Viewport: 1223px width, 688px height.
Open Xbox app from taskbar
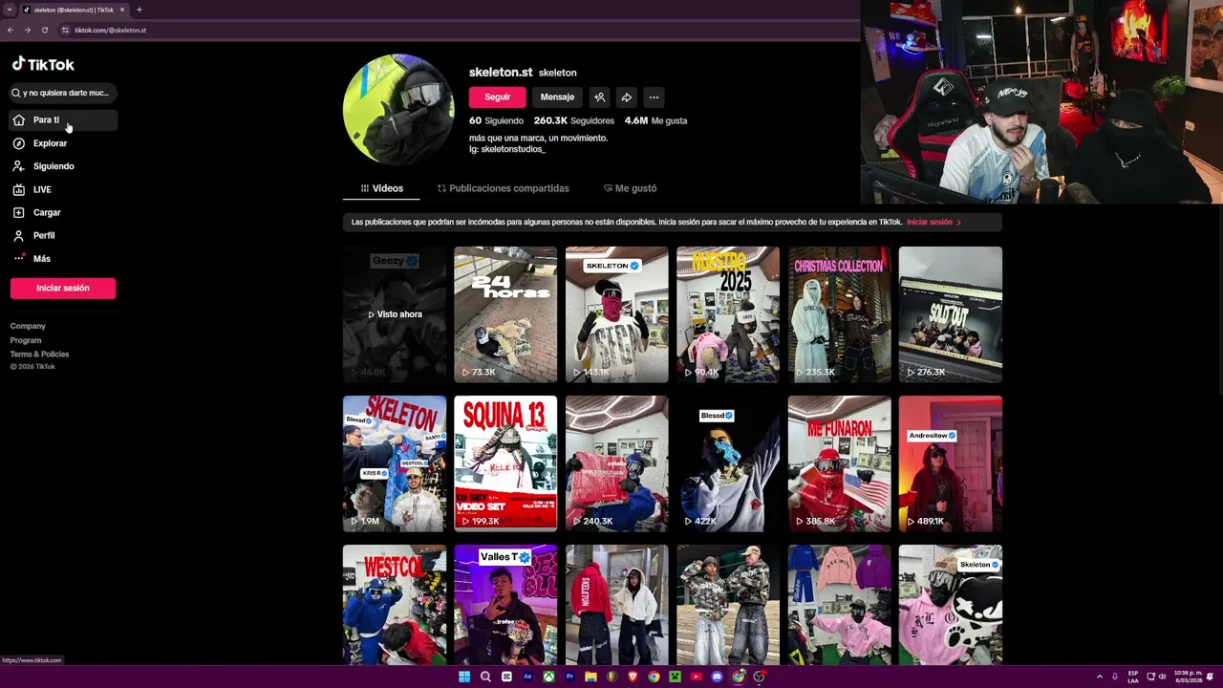pos(548,677)
